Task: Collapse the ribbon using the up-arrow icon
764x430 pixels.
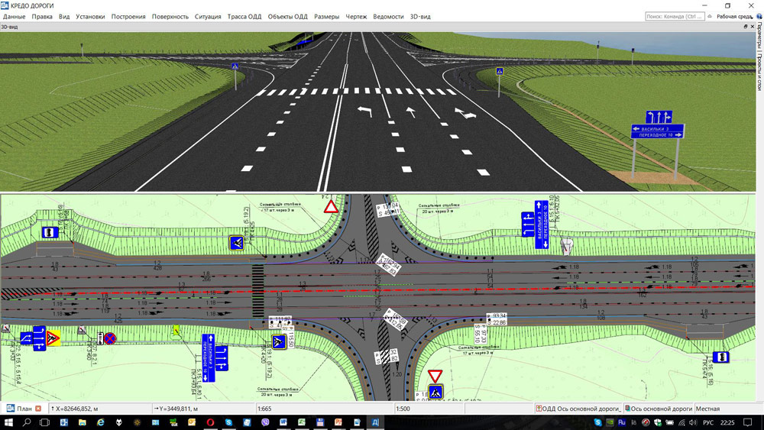Action: [710, 16]
